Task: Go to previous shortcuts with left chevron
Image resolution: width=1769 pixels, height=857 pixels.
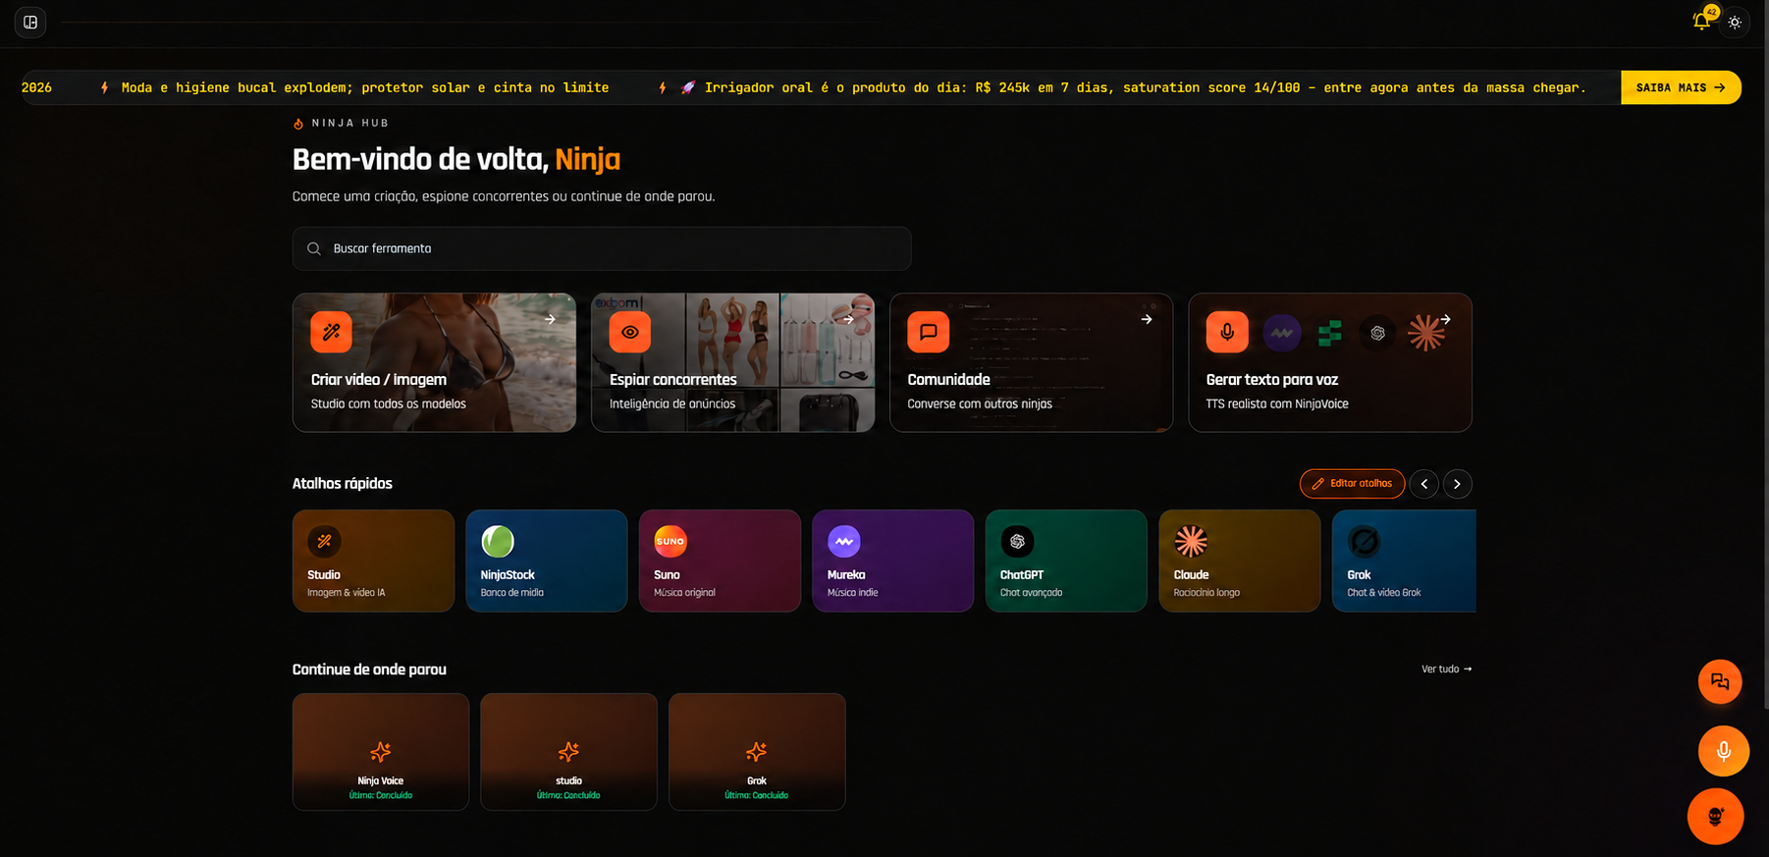Action: click(1424, 484)
